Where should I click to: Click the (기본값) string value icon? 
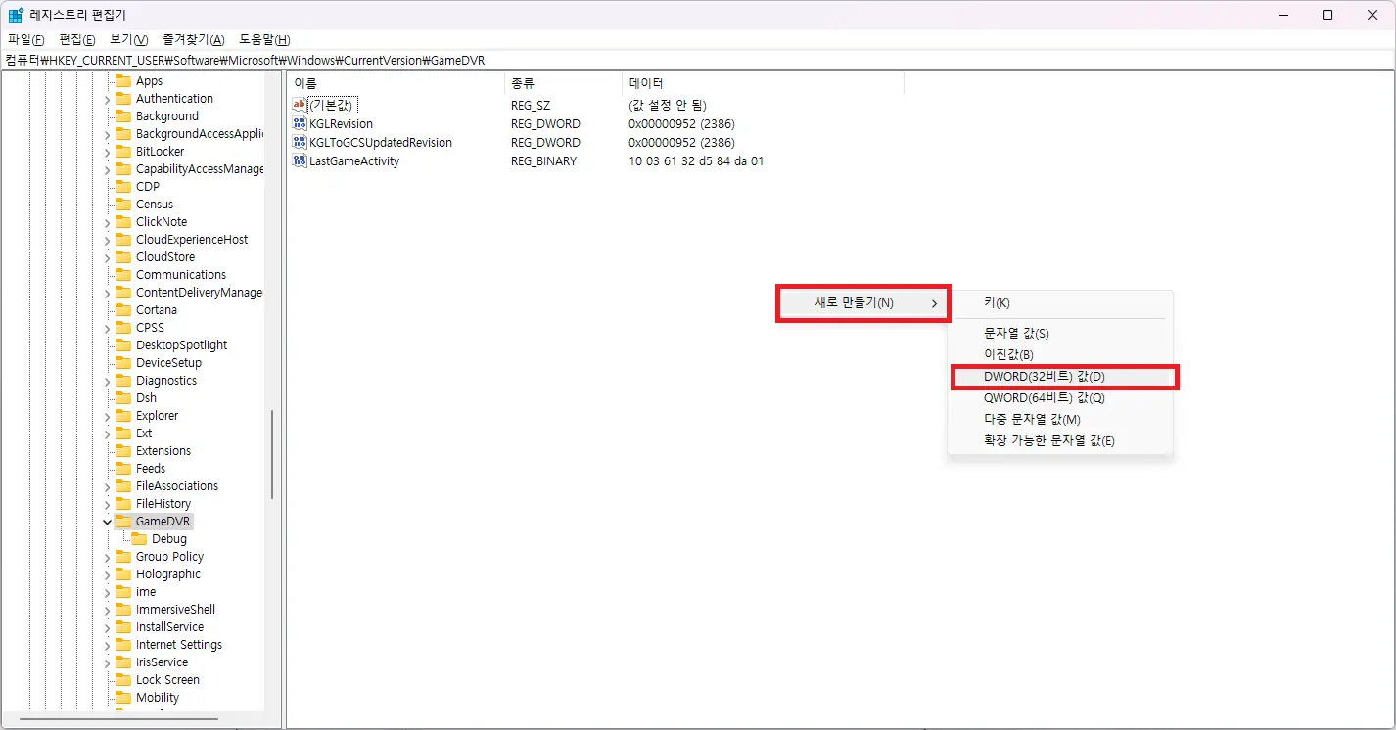pos(300,105)
